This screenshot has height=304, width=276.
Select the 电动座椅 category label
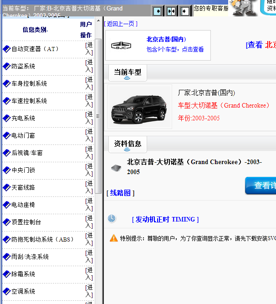pyautogui.click(x=23, y=205)
